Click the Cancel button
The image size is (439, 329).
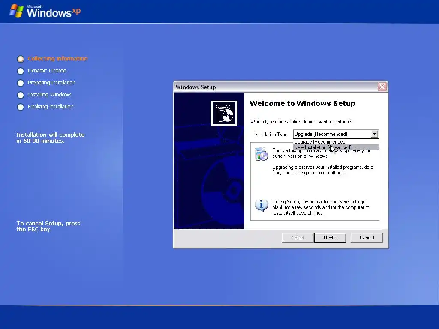(367, 238)
